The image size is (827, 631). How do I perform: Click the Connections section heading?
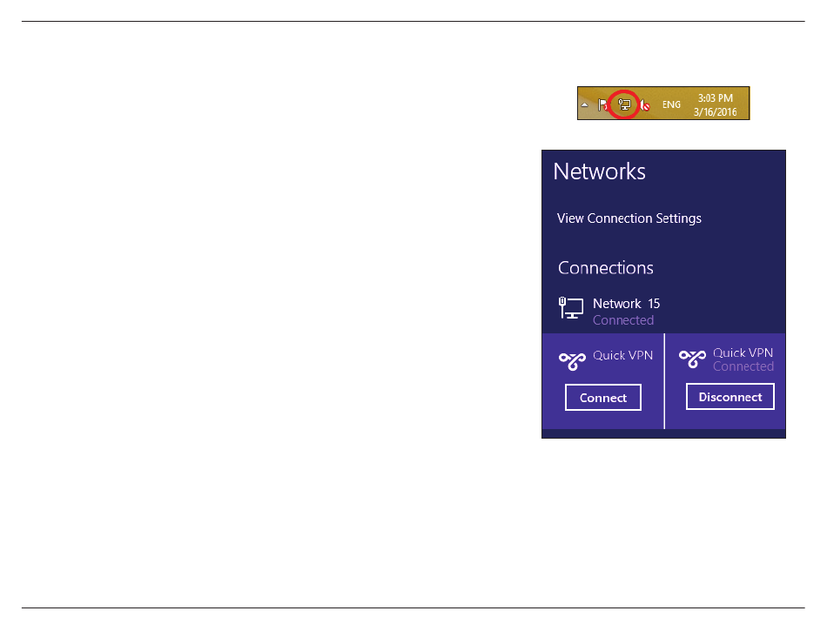point(606,268)
